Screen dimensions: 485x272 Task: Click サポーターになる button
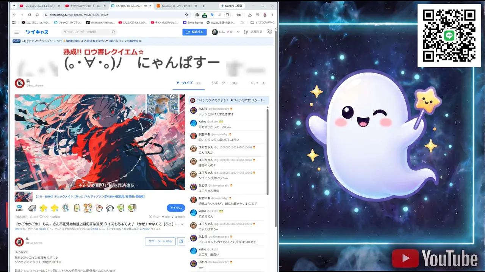click(x=160, y=241)
